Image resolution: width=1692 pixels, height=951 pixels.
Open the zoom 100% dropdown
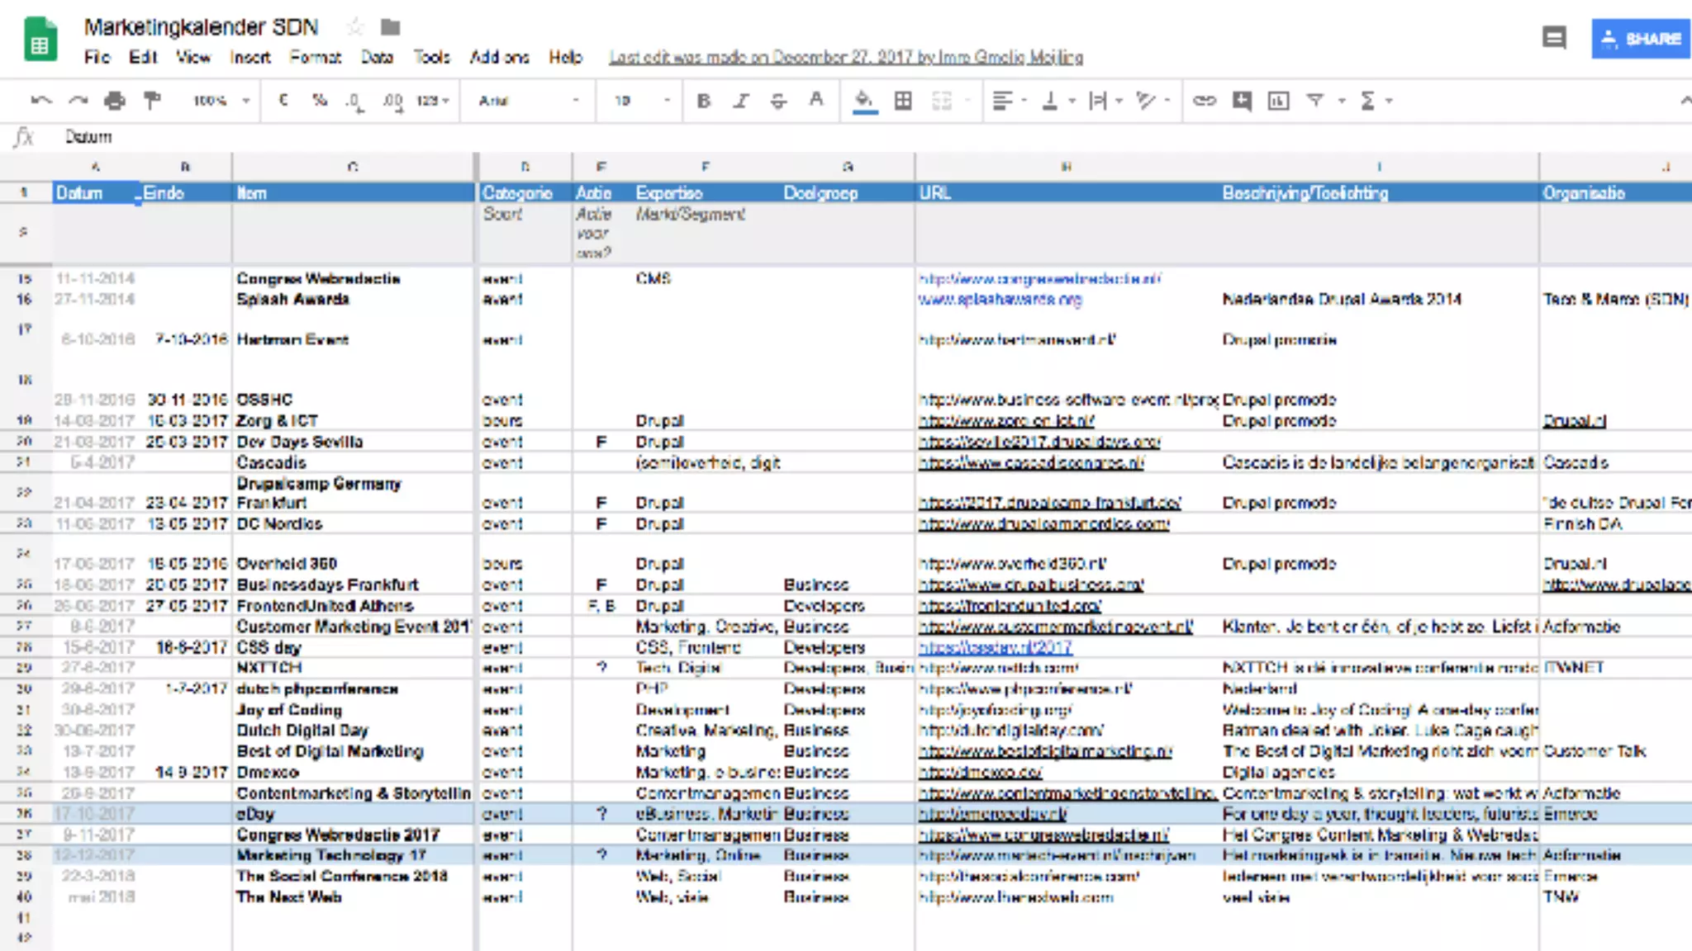point(221,101)
